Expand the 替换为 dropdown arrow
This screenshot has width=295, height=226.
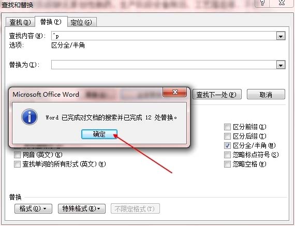(281, 65)
